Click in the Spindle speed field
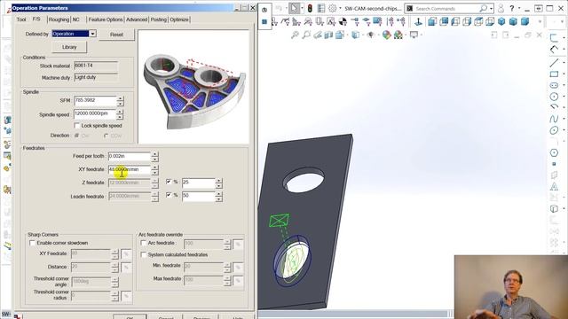The image size is (568, 319). [95, 113]
